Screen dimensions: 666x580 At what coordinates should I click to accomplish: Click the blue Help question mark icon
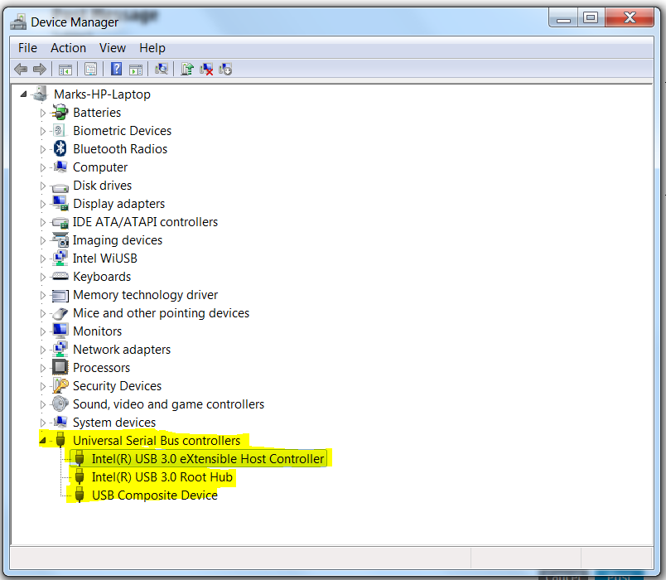click(116, 69)
